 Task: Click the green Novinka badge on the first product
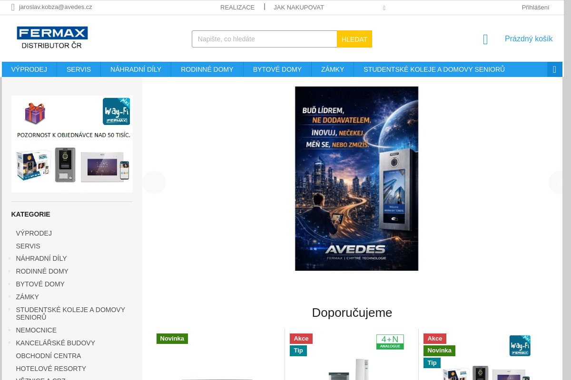click(x=172, y=338)
